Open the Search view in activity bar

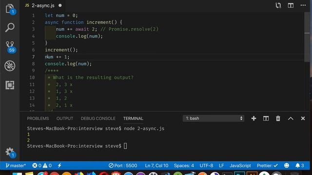tap(10, 27)
